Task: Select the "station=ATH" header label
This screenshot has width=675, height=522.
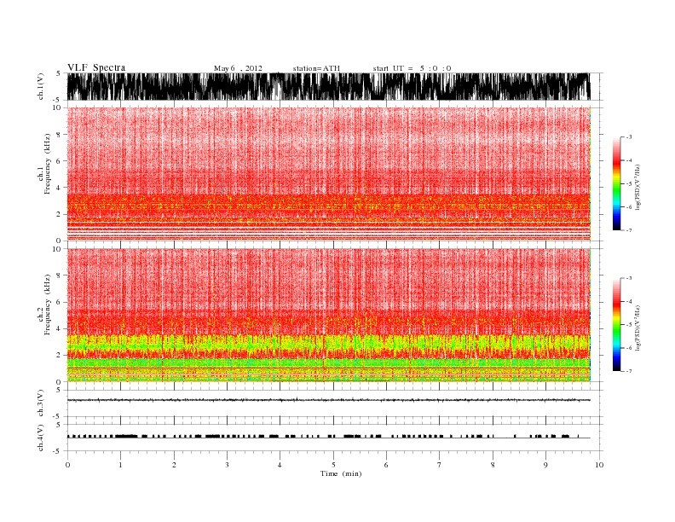Action: pyautogui.click(x=316, y=68)
